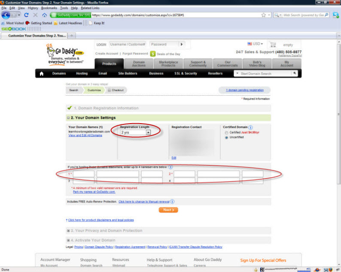Open Latest Headlines bookmark
Screen dimensions: 341x272
(x=68, y=23)
